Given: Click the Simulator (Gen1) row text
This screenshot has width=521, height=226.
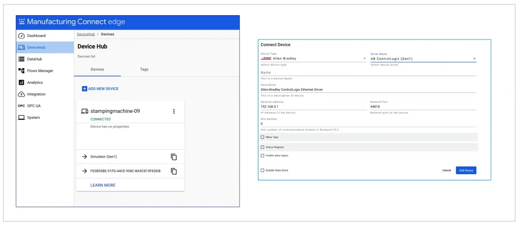Looking at the screenshot, I should click(x=104, y=156).
